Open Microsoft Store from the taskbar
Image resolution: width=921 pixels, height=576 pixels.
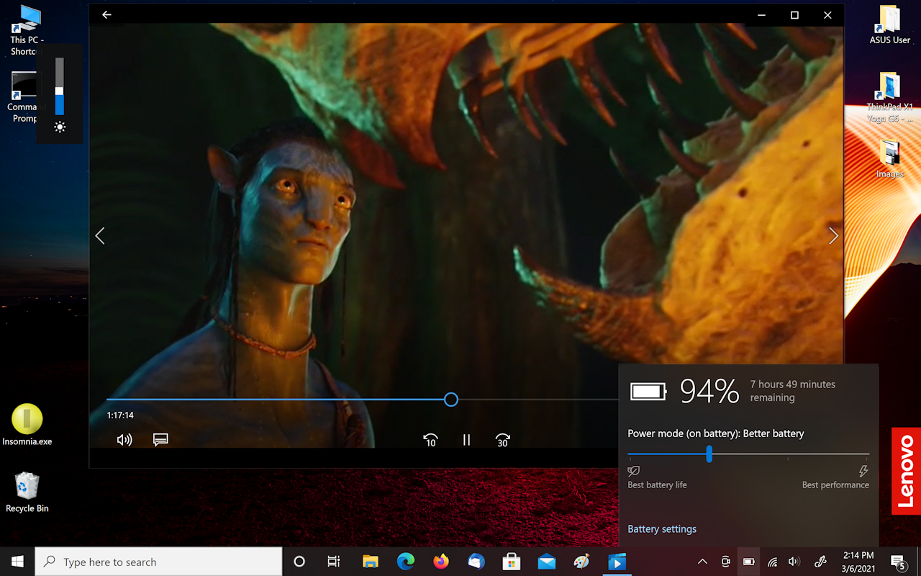(x=511, y=562)
